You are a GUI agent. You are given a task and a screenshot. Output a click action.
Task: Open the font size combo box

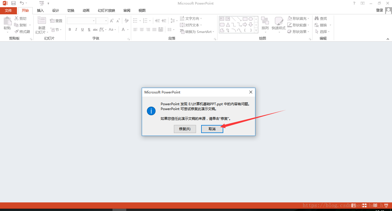point(102,21)
